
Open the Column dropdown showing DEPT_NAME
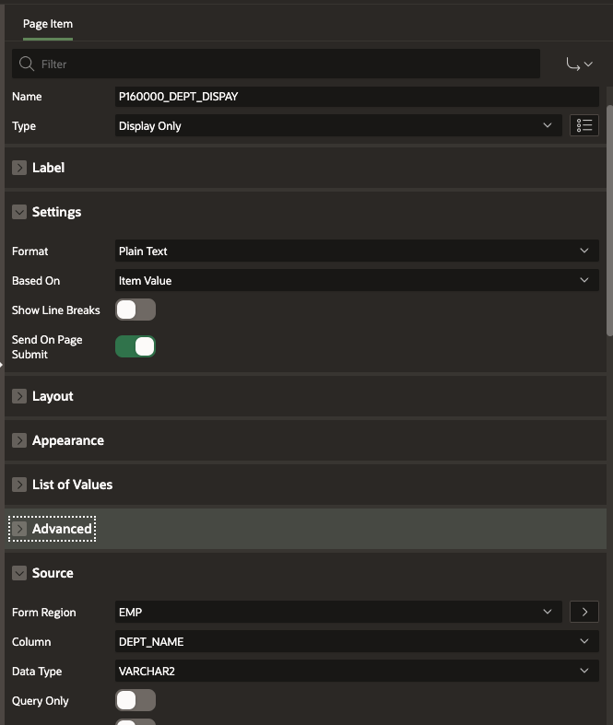357,641
